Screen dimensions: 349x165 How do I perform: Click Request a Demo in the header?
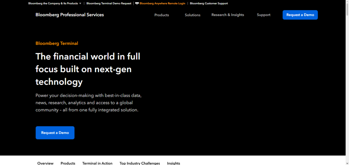click(x=300, y=15)
